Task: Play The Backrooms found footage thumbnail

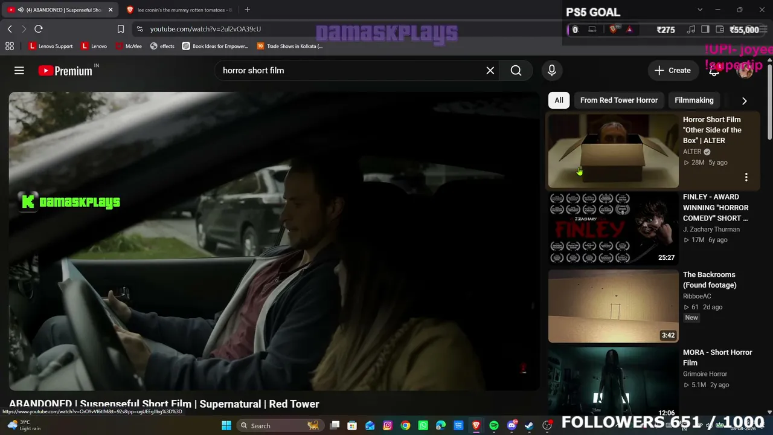Action: pos(614,306)
